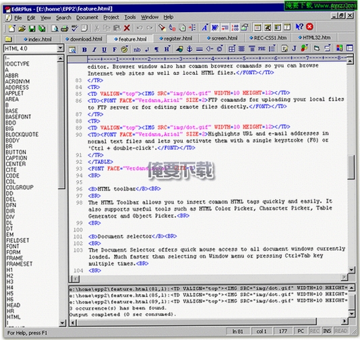The image size is (360, 340).
Task: Click the Open file folder icon
Action: tap(22, 28)
